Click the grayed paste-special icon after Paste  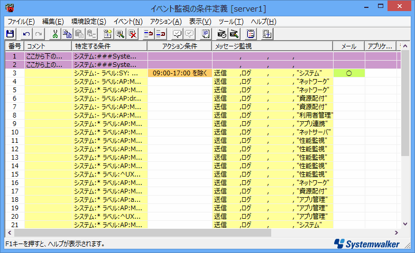click(91, 34)
